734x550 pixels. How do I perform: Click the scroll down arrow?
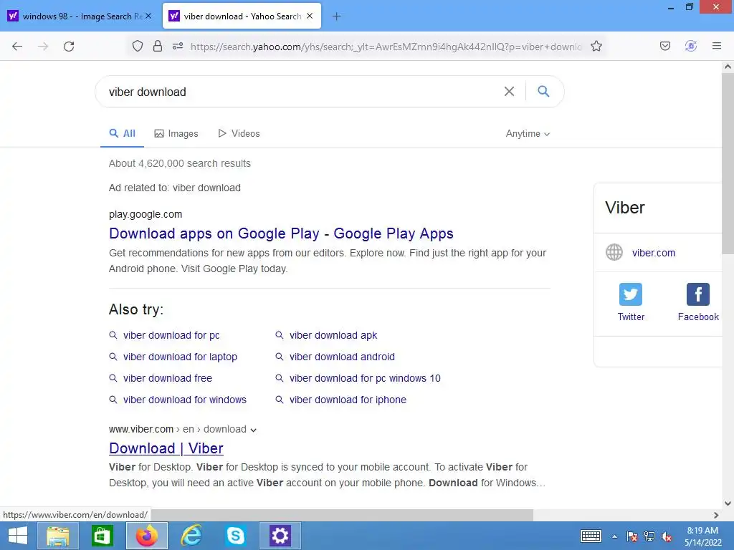click(728, 503)
